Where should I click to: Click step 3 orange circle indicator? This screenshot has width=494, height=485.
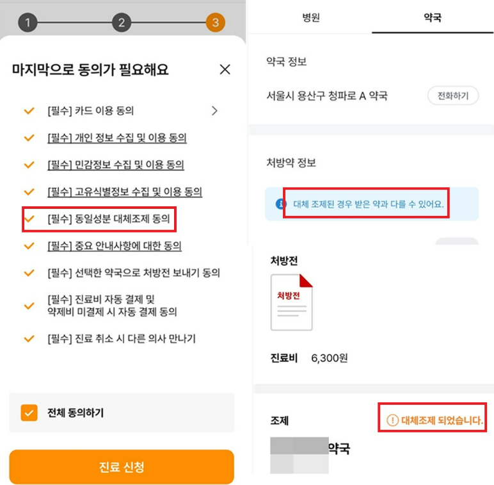coord(215,24)
